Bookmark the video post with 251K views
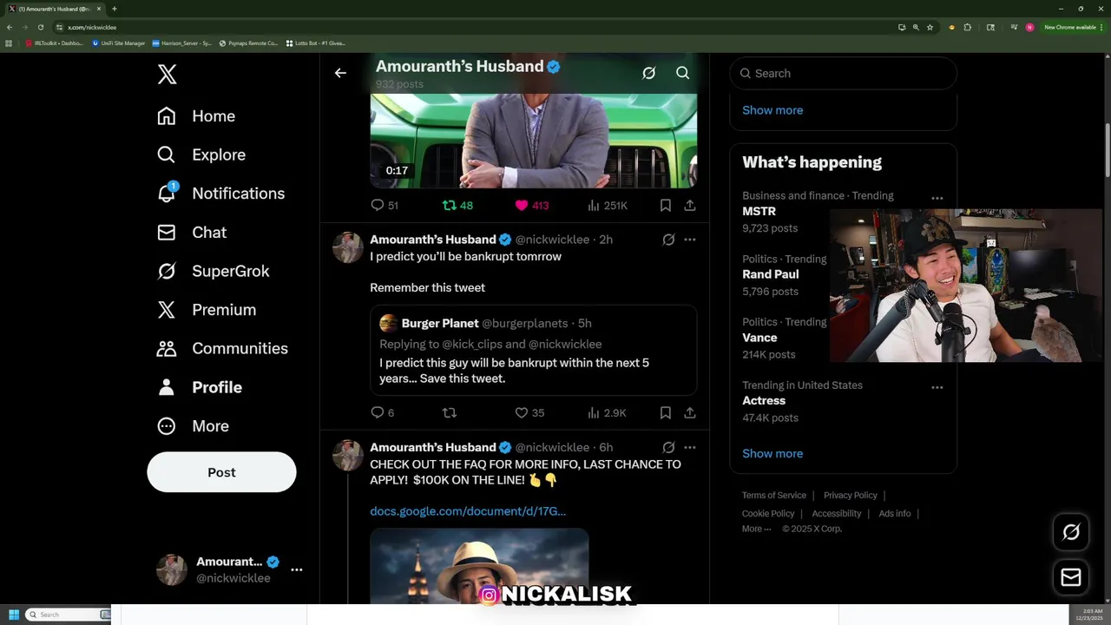The height and width of the screenshot is (625, 1111). 665,206
